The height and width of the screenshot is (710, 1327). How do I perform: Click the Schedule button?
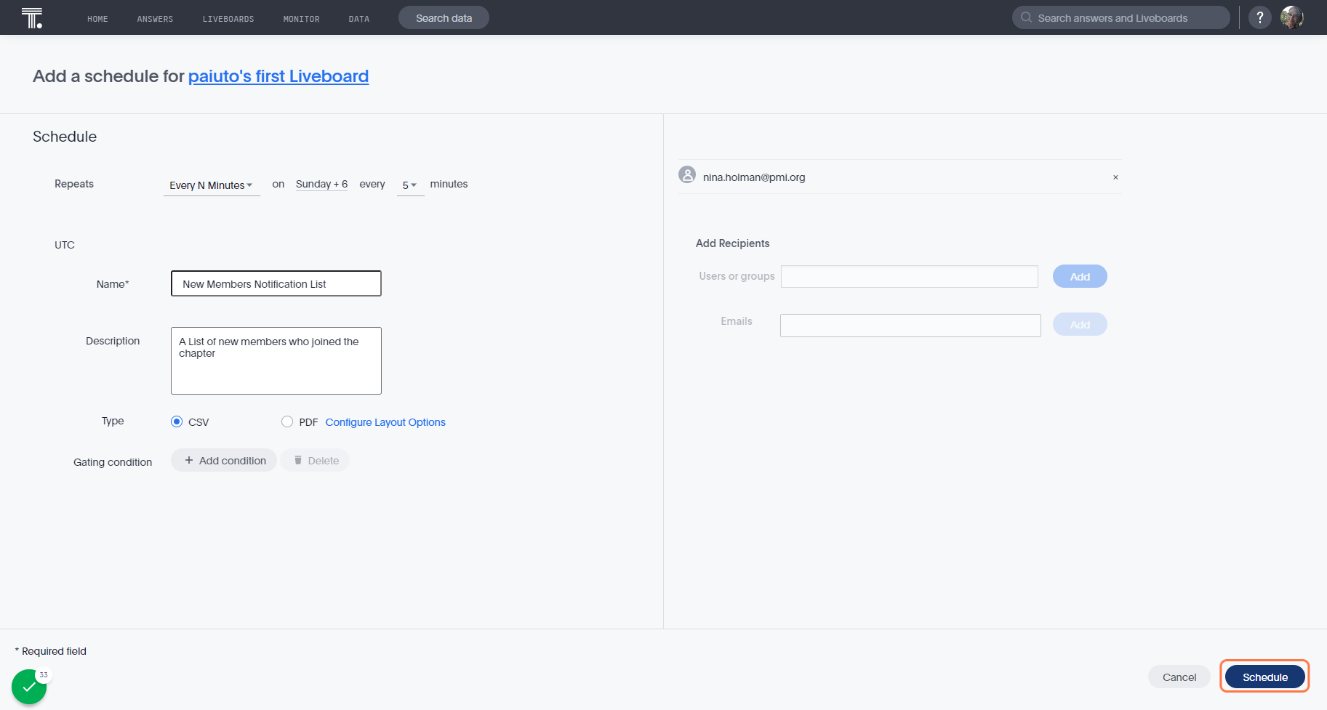(1264, 677)
